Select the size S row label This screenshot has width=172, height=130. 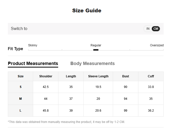20,87
